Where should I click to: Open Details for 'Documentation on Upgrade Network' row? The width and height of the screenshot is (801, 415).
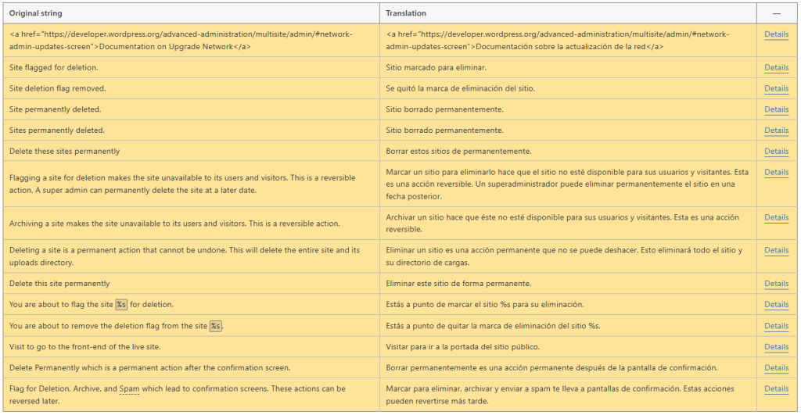click(x=776, y=34)
